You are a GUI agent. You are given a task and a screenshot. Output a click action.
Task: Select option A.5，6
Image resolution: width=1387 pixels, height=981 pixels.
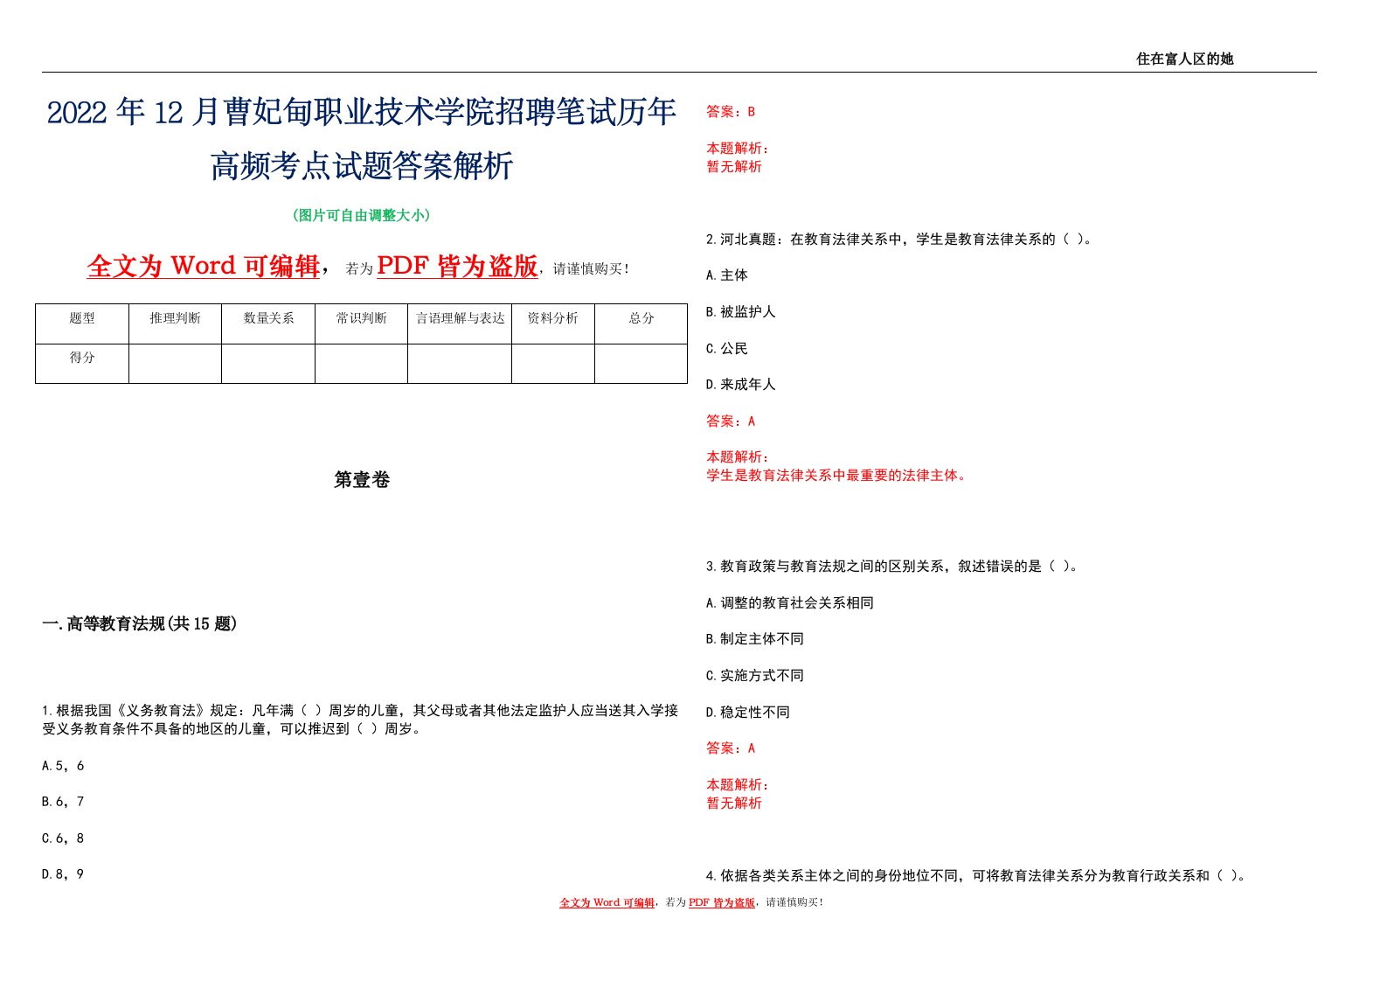tap(63, 766)
